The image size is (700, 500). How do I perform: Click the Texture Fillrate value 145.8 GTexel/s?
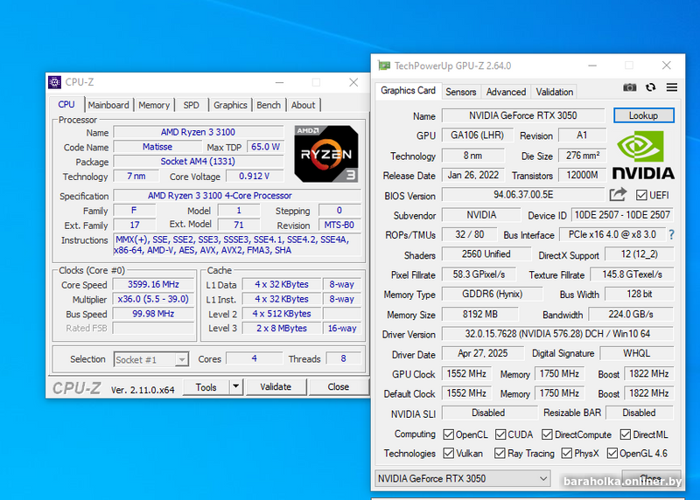tap(632, 274)
